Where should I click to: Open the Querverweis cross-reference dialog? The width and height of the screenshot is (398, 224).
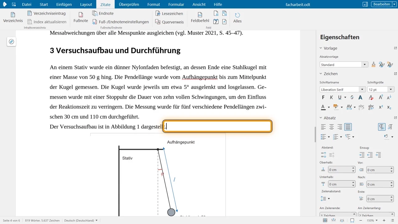pos(169,22)
